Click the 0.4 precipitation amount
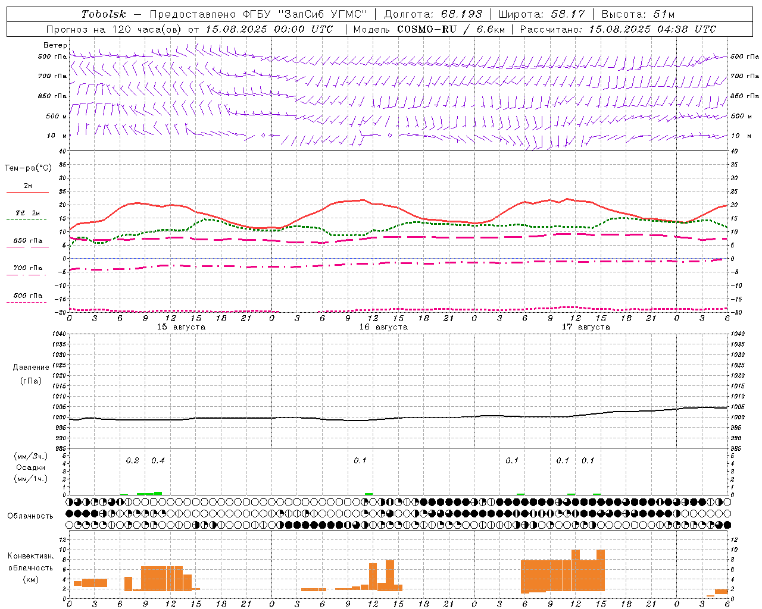This screenshot has height=609, width=762. pos(158,460)
